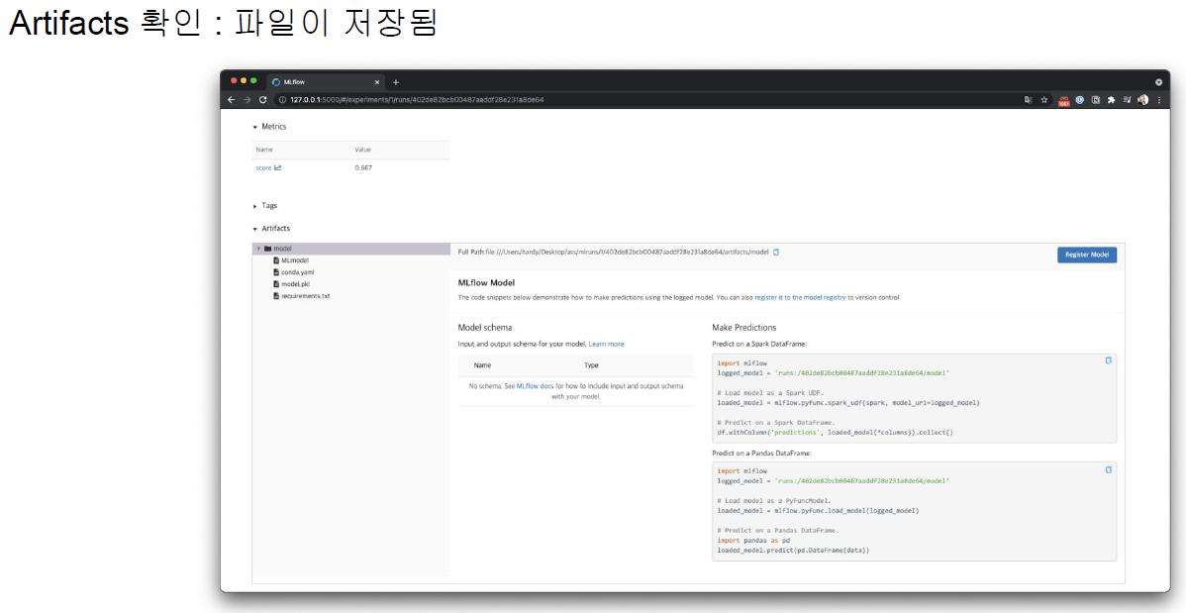Open 'register it to the model registry' link
The height and width of the screenshot is (613, 1186).
[800, 298]
